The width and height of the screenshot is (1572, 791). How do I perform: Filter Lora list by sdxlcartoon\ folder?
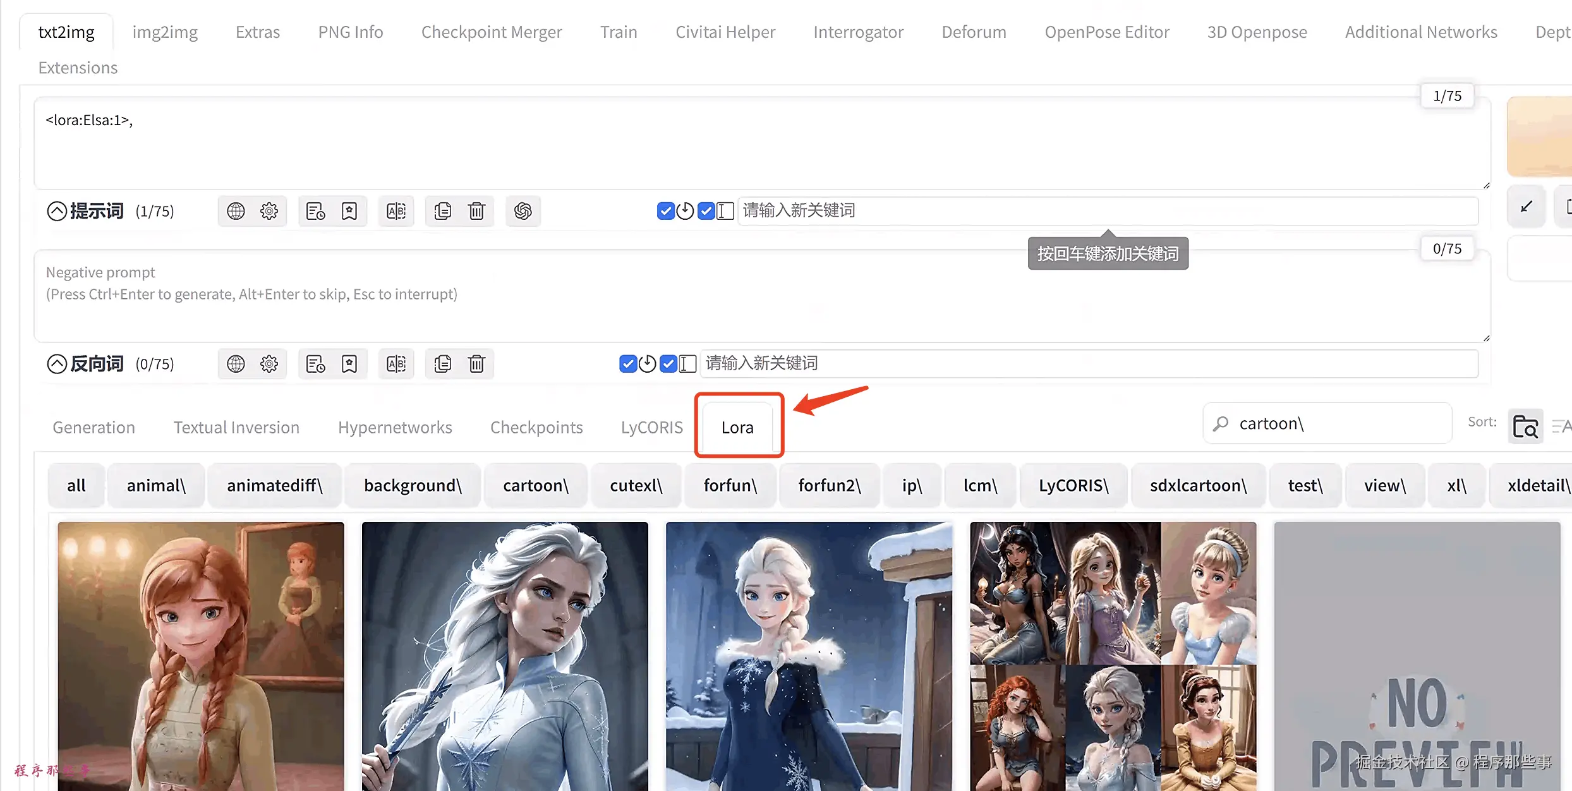pyautogui.click(x=1198, y=485)
